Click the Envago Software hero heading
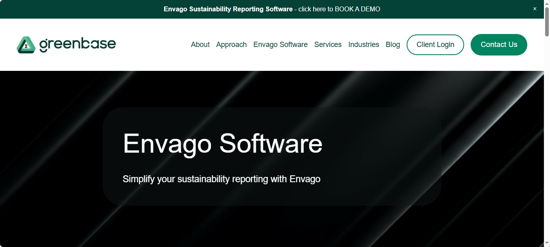550x247 pixels. click(x=222, y=144)
